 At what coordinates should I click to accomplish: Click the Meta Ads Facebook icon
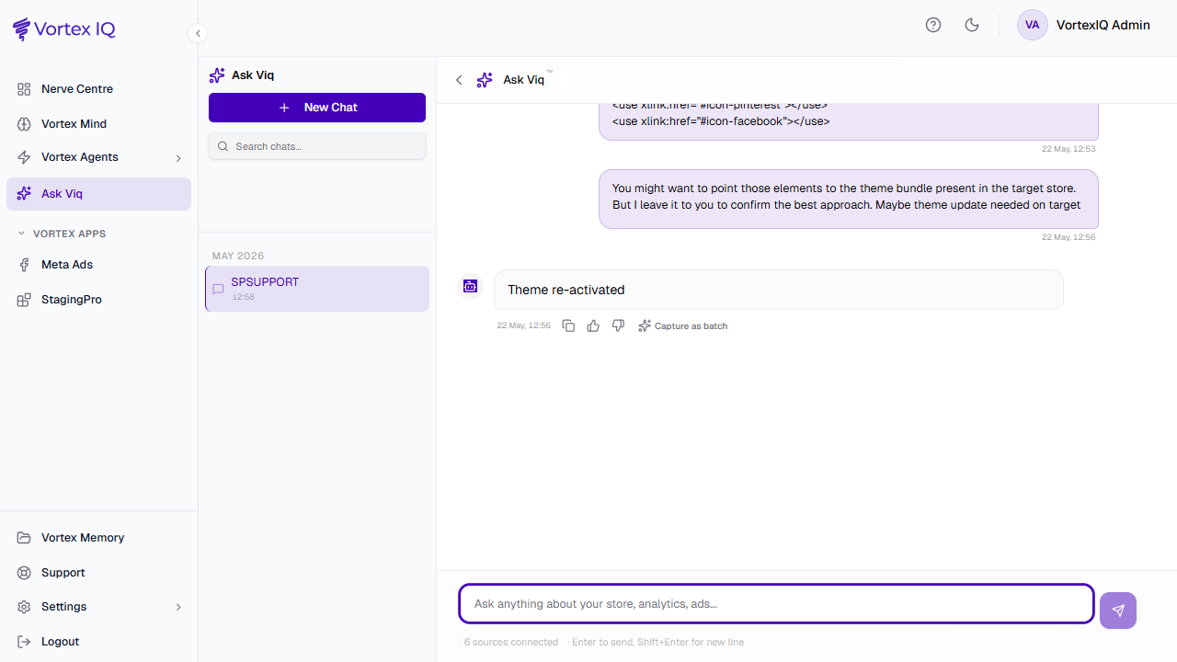[x=24, y=265]
